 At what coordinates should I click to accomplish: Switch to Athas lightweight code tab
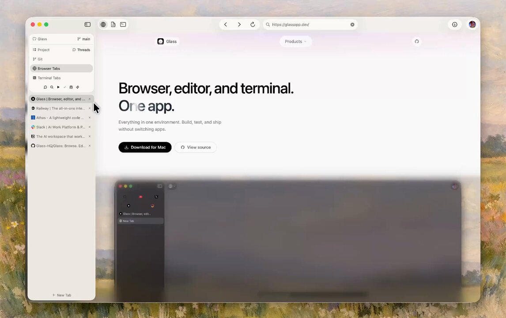(x=61, y=118)
